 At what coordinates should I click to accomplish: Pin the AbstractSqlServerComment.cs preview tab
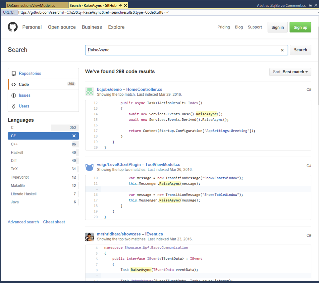tap(310, 6)
